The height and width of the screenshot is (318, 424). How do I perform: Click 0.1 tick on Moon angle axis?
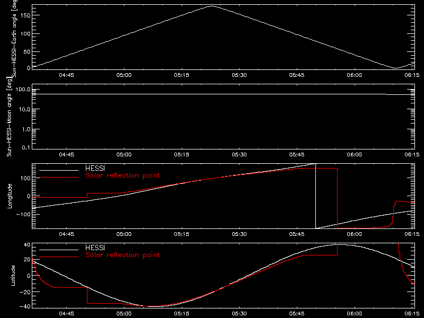[x=26, y=148]
